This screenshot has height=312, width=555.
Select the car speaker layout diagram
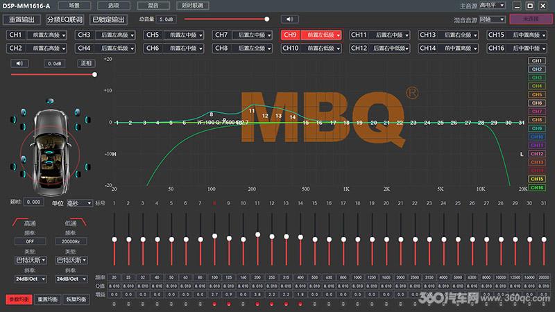50,148
